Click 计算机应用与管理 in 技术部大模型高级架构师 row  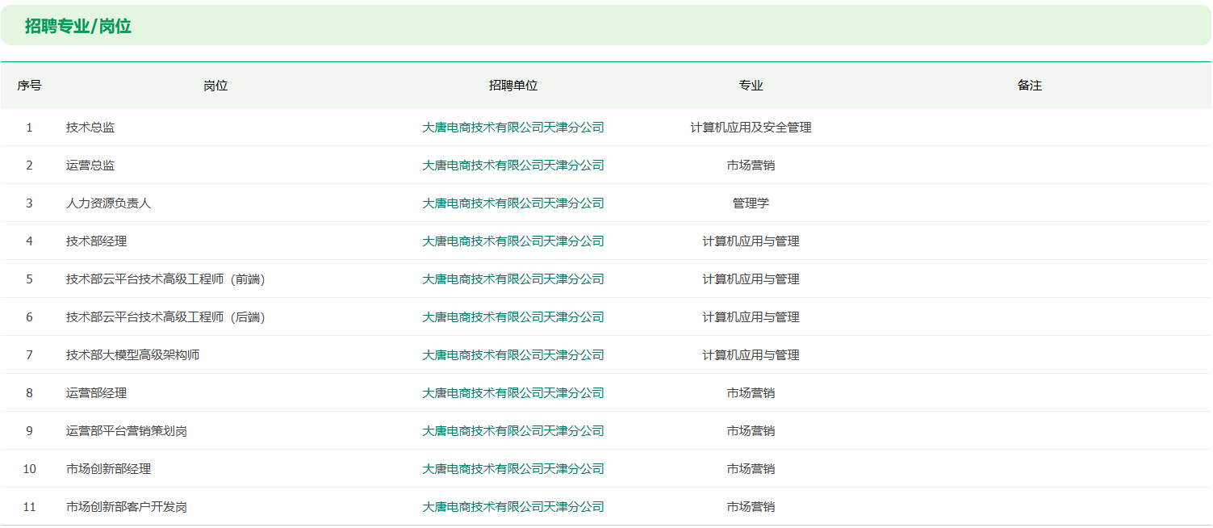(x=751, y=355)
